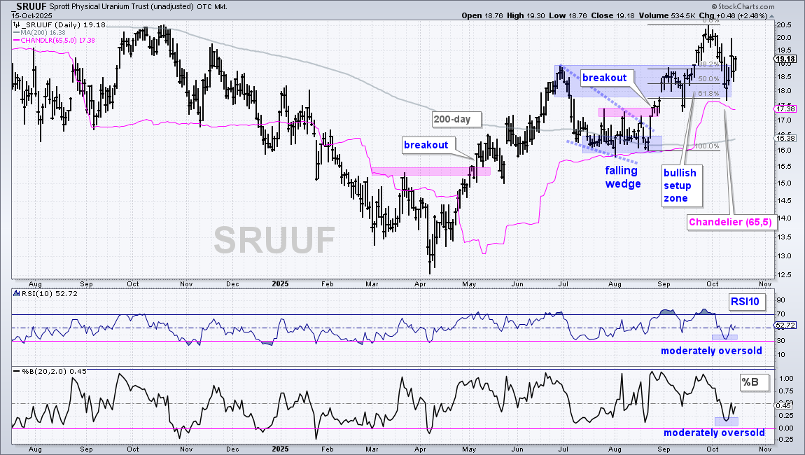Click the 17.38 Chandelier price tag
Viewport: 805px width, 455px height.
[786, 109]
